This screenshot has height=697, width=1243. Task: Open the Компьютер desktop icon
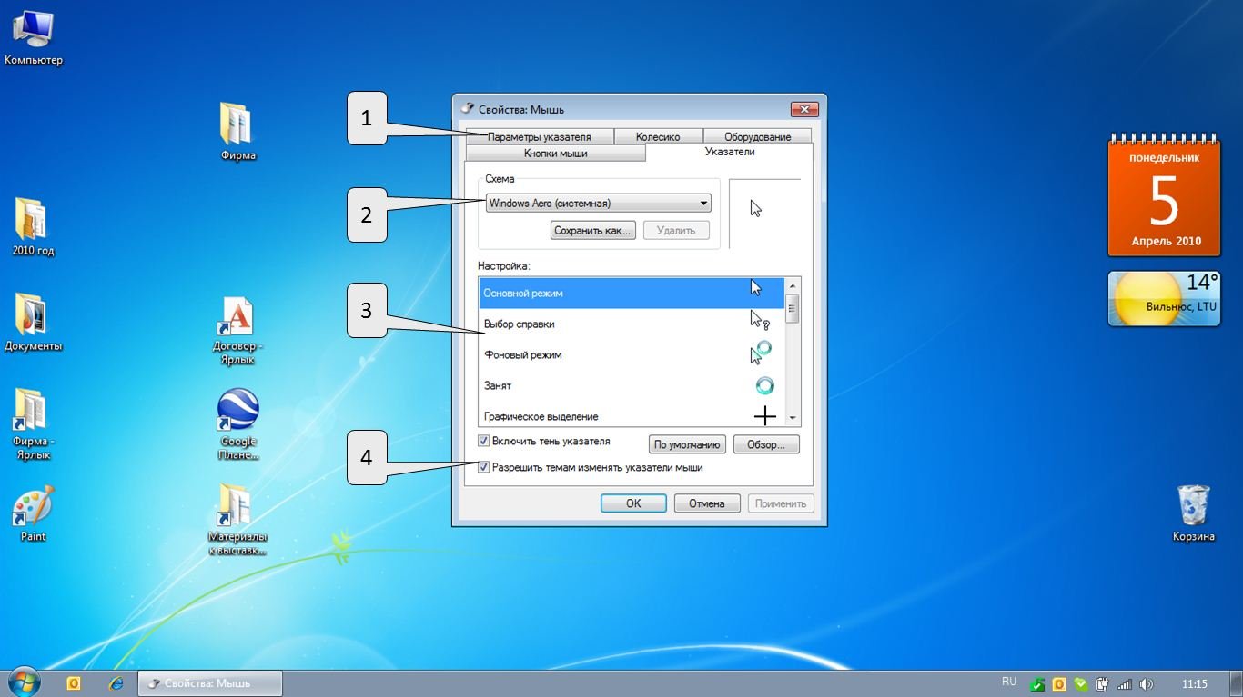tap(33, 32)
